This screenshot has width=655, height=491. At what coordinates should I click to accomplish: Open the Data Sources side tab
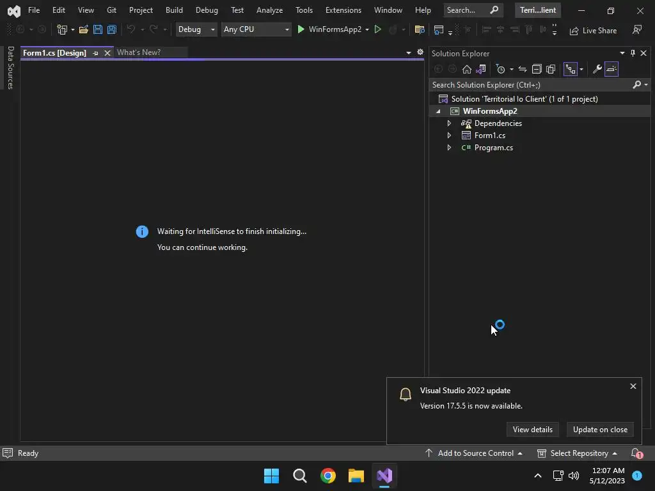tap(10, 68)
